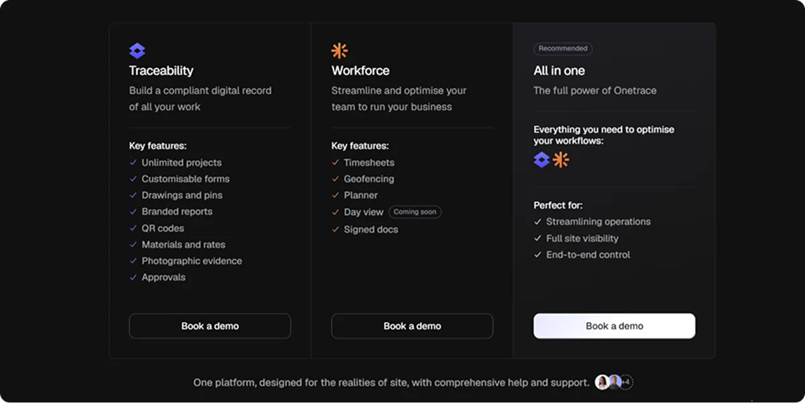Book a demo for Workforce plan
Screen dimensions: 805x403
412,326
